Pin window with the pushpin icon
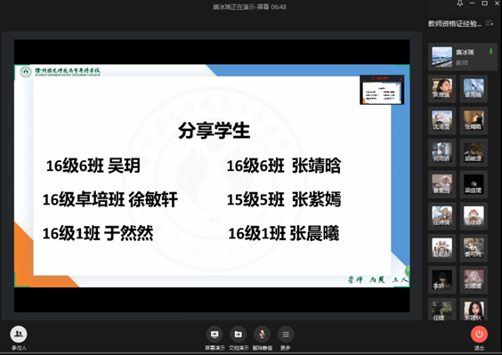 pyautogui.click(x=460, y=4)
